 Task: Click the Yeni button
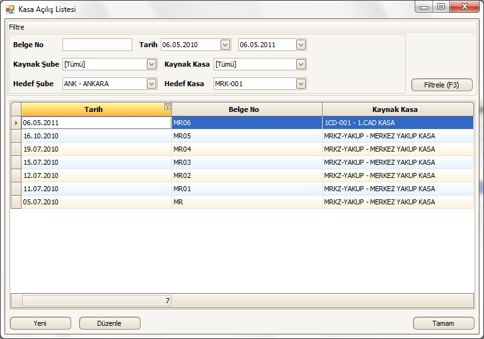[x=40, y=323]
